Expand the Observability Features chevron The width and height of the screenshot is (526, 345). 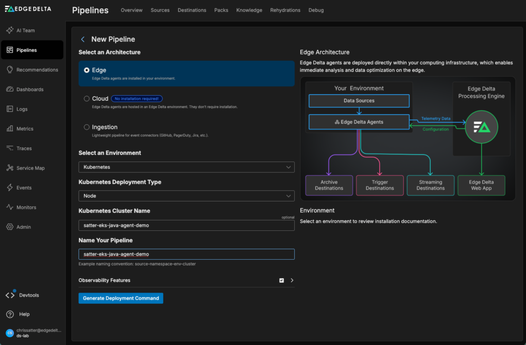pos(292,280)
